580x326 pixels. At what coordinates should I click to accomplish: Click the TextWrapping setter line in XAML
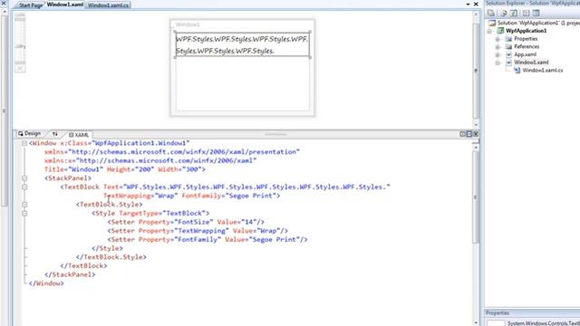tap(198, 231)
